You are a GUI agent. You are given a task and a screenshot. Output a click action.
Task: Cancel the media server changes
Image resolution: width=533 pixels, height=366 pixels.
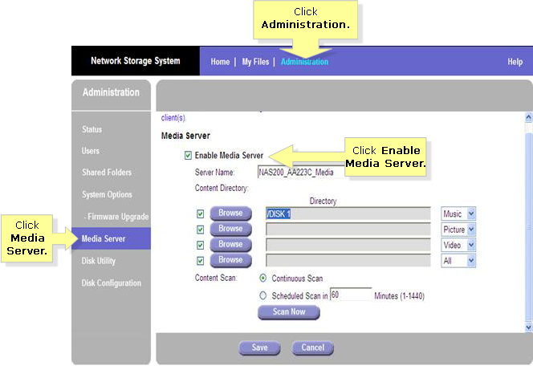[312, 348]
